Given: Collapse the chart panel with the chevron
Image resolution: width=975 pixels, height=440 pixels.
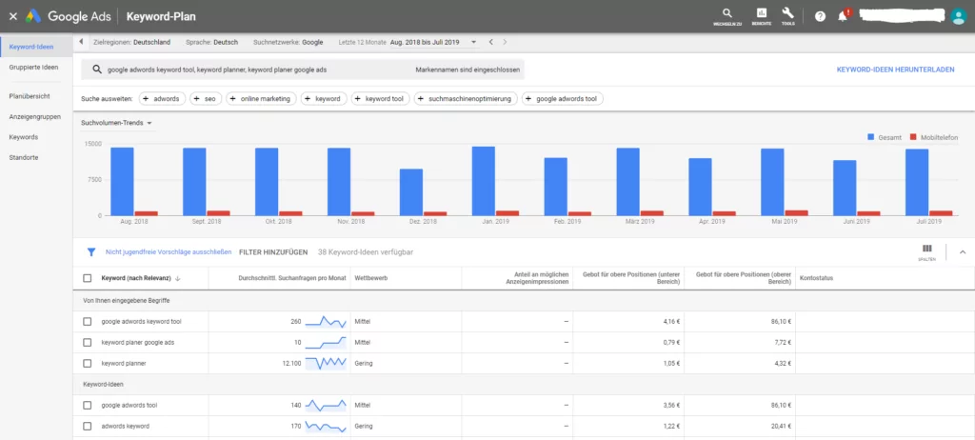Looking at the screenshot, I should 963,252.
